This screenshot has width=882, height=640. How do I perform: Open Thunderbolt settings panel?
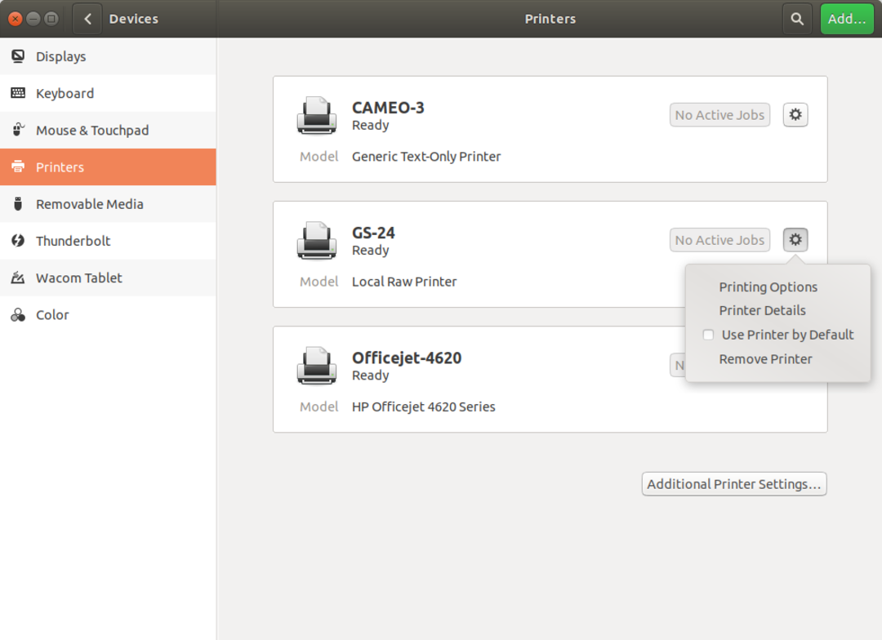pos(73,241)
